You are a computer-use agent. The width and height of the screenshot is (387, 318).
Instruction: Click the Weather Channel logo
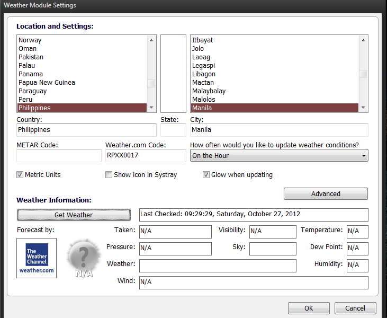(37, 258)
